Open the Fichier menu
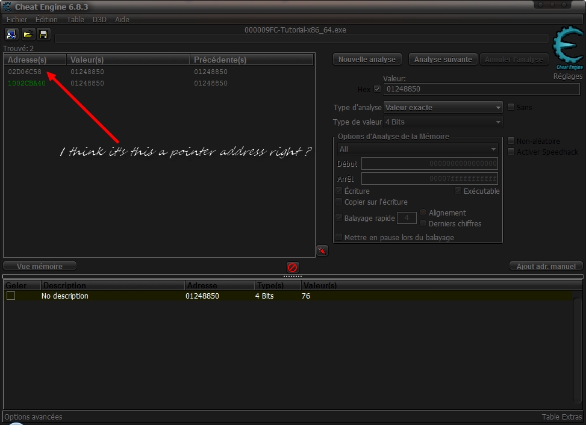Image resolution: width=586 pixels, height=425 pixels. [16, 19]
